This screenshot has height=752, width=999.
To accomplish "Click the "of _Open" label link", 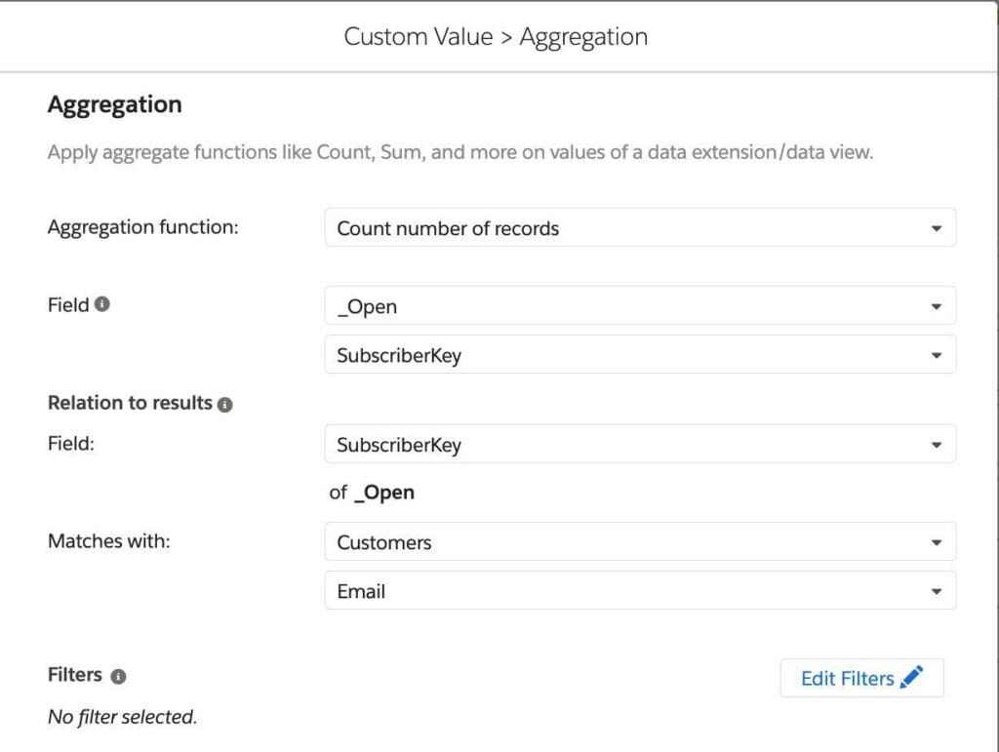I will tap(374, 492).
